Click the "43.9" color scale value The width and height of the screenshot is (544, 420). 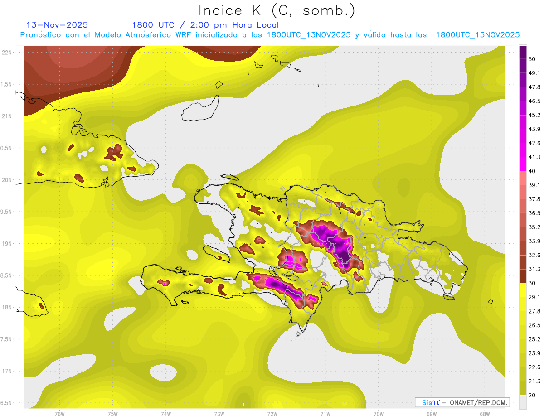[x=534, y=129]
